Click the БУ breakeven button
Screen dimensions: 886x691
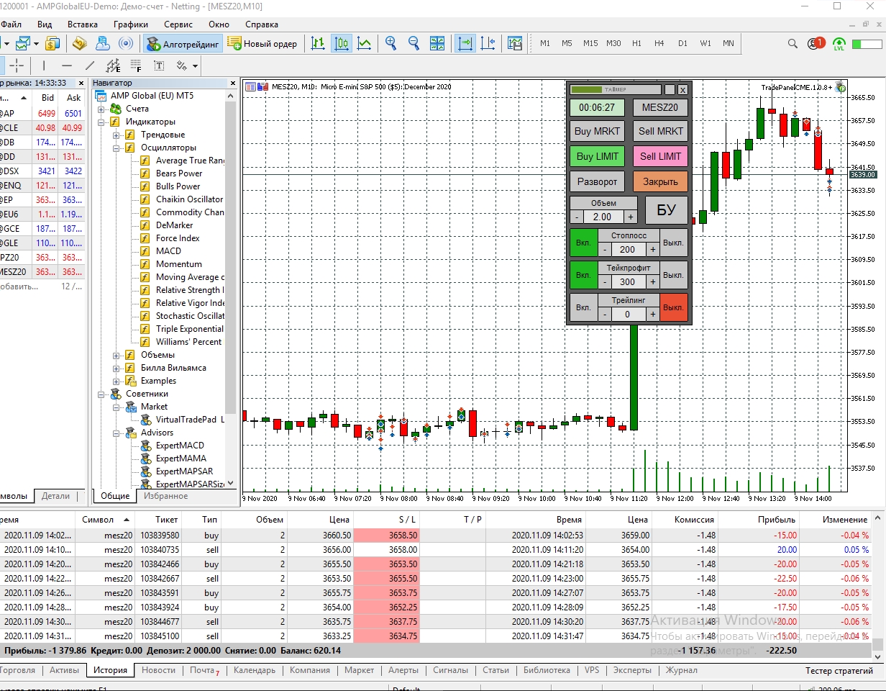coord(666,210)
